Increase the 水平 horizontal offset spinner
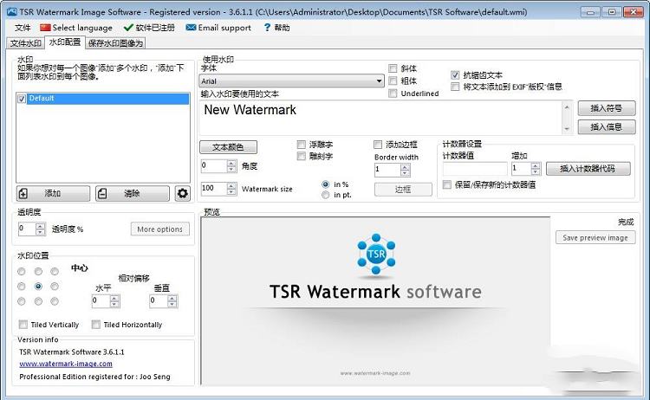650x400 pixels. pos(114,298)
